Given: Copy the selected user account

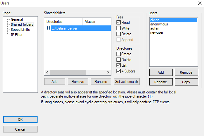Looking at the screenshot, I should click(186, 82).
